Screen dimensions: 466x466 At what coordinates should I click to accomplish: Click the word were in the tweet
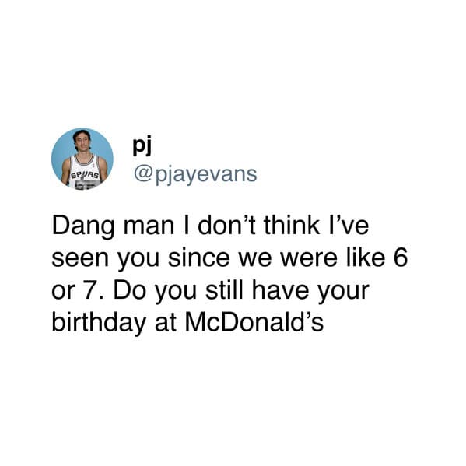(309, 258)
